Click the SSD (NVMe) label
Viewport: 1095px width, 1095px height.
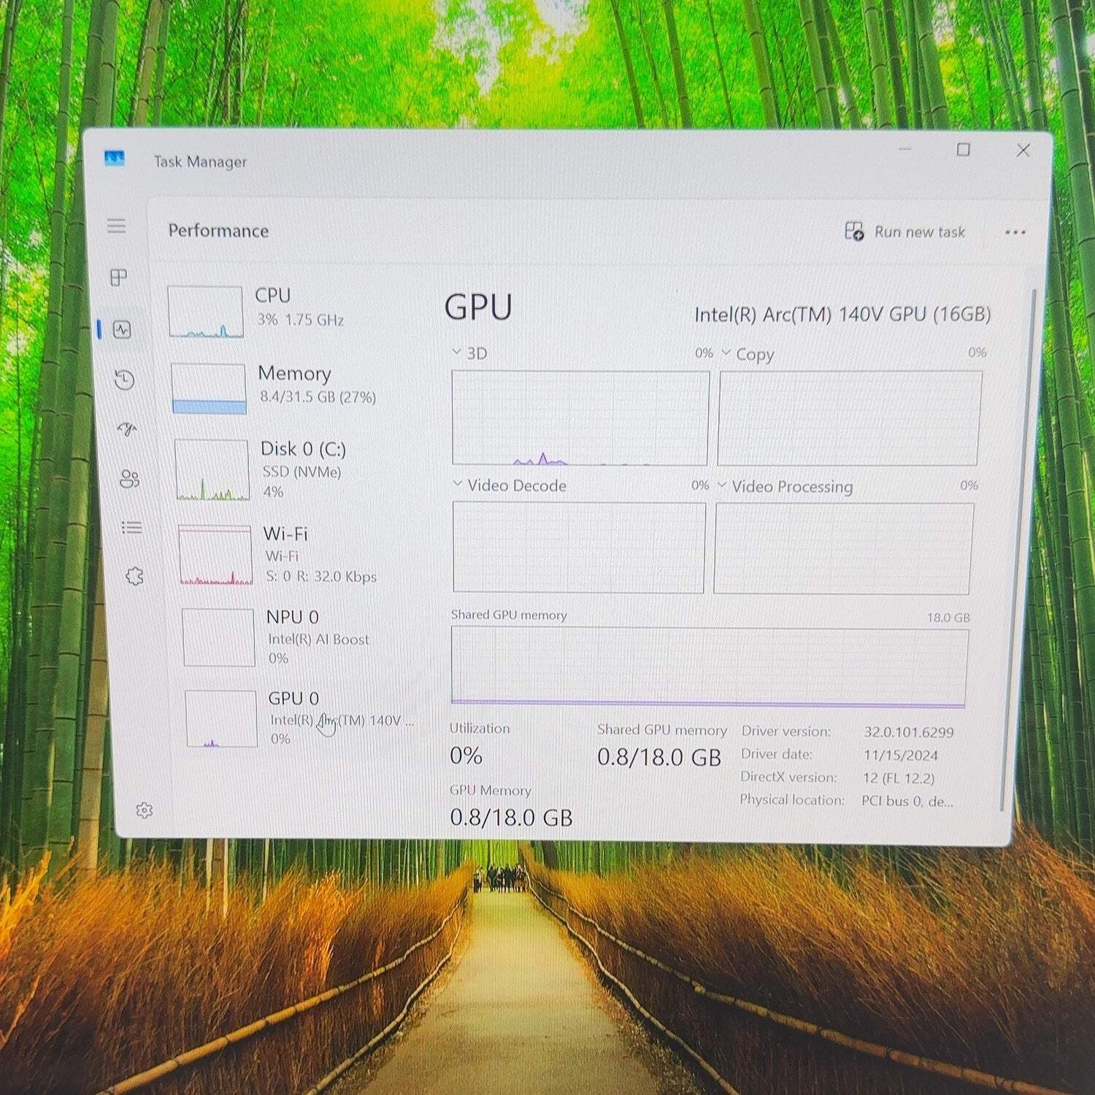301,472
